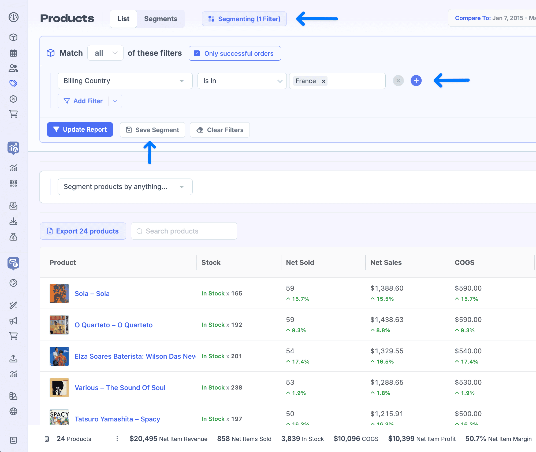Open the calendar icon in the sidebar
Image resolution: width=536 pixels, height=452 pixels.
click(13, 53)
